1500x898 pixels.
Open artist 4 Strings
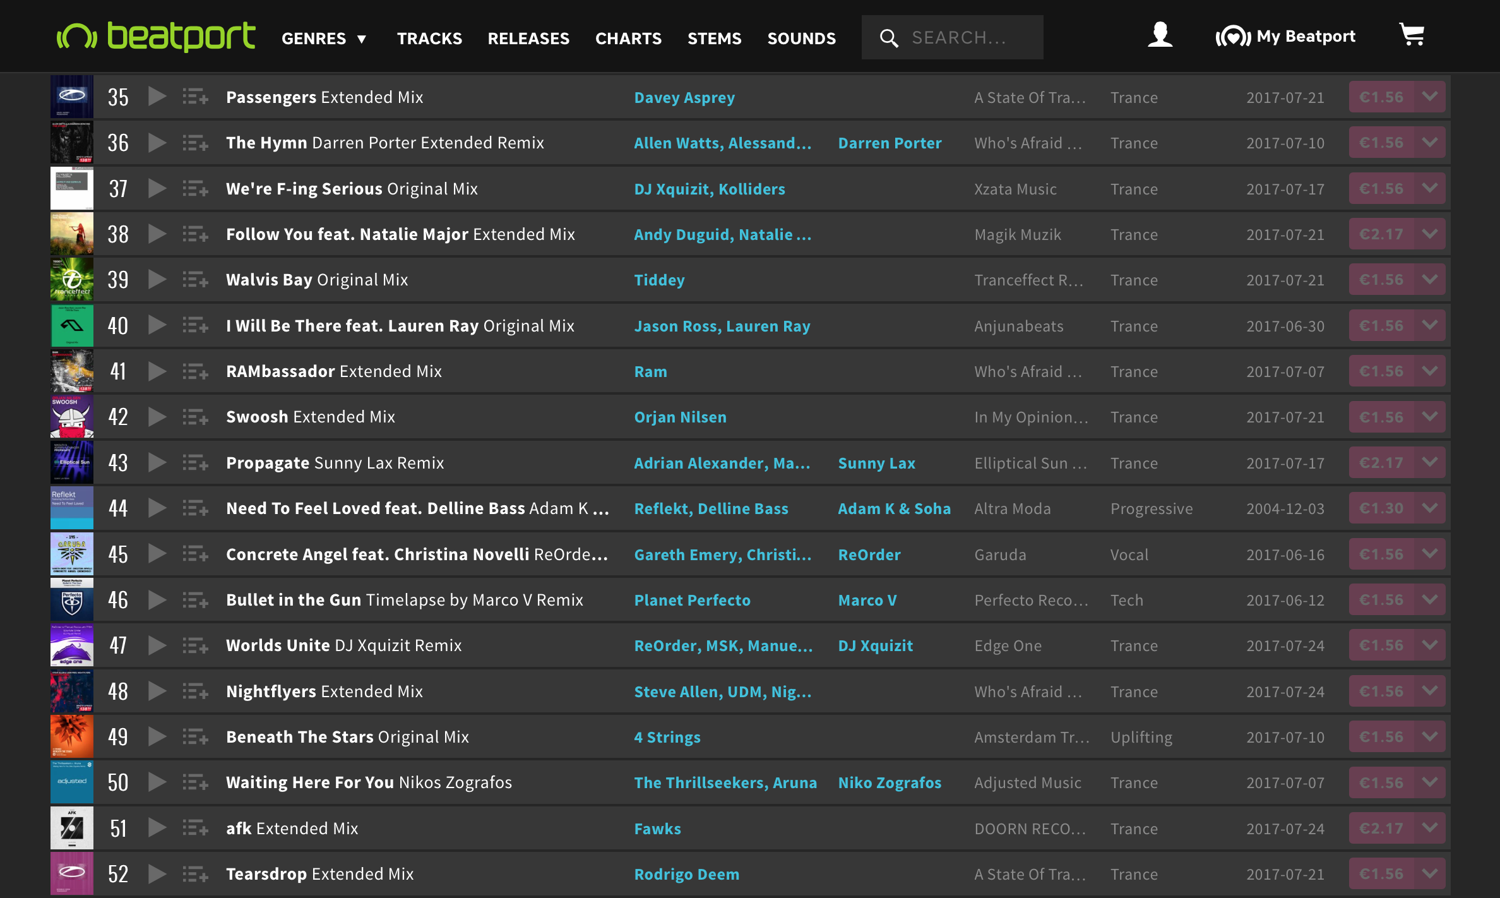667,737
